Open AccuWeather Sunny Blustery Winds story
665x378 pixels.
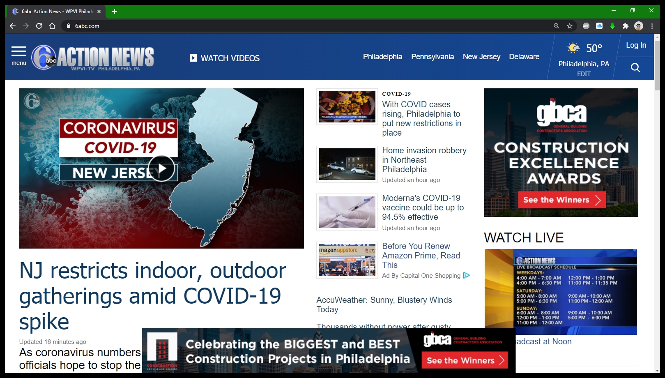pos(384,304)
